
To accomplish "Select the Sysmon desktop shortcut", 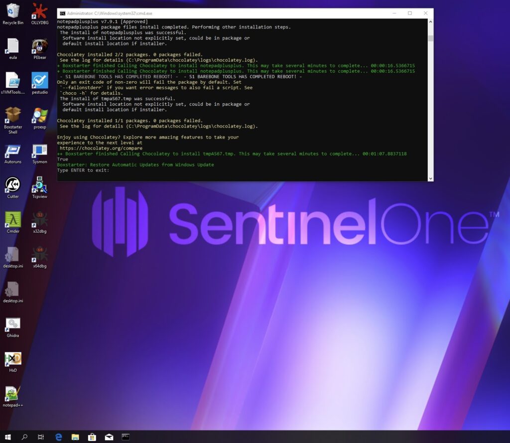I will 40,150.
